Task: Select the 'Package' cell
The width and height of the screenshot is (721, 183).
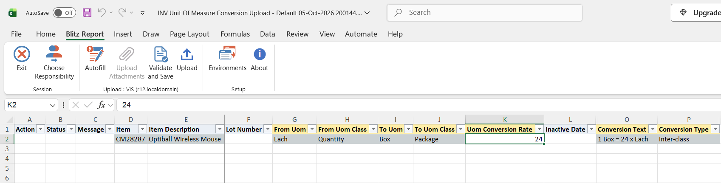Action: pos(439,139)
